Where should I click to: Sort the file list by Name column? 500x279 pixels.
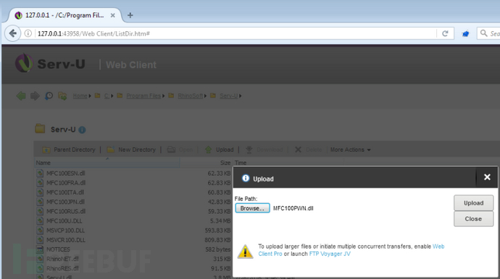pyautogui.click(x=107, y=163)
